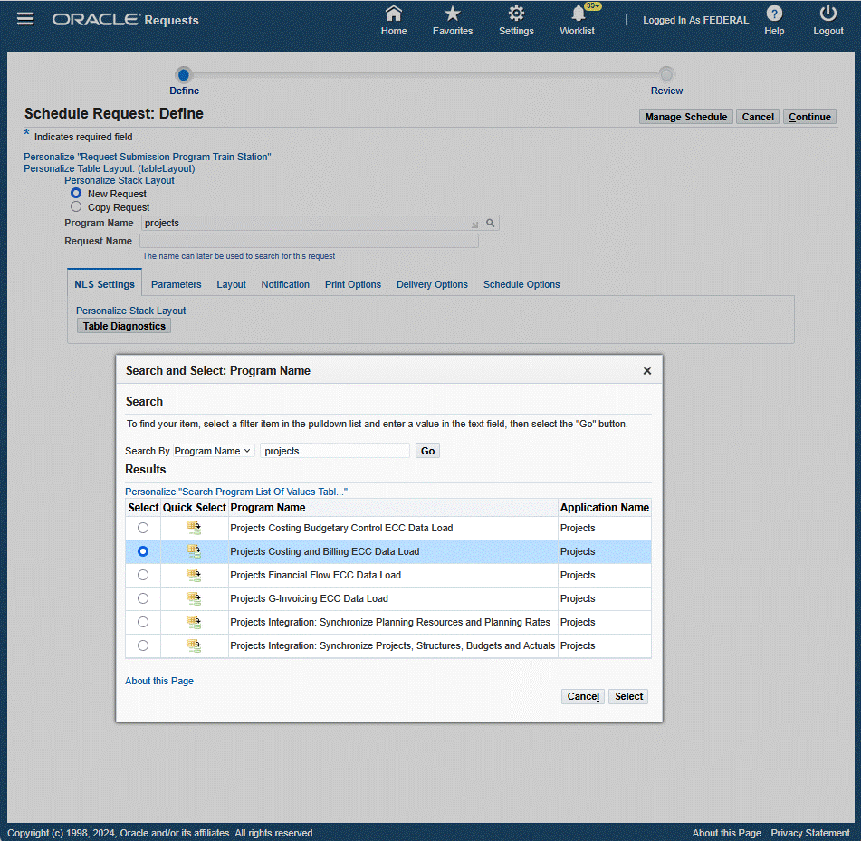This screenshot has width=861, height=841.
Task: Click the dialog search text field containing projects
Action: (x=335, y=451)
